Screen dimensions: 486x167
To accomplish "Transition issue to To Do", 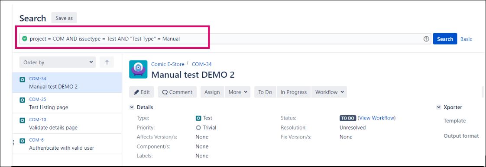I will (265, 92).
